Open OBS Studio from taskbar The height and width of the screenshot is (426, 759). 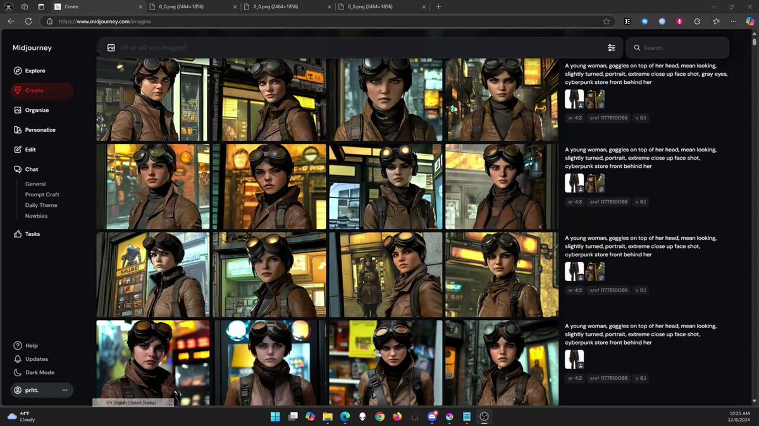(x=484, y=417)
